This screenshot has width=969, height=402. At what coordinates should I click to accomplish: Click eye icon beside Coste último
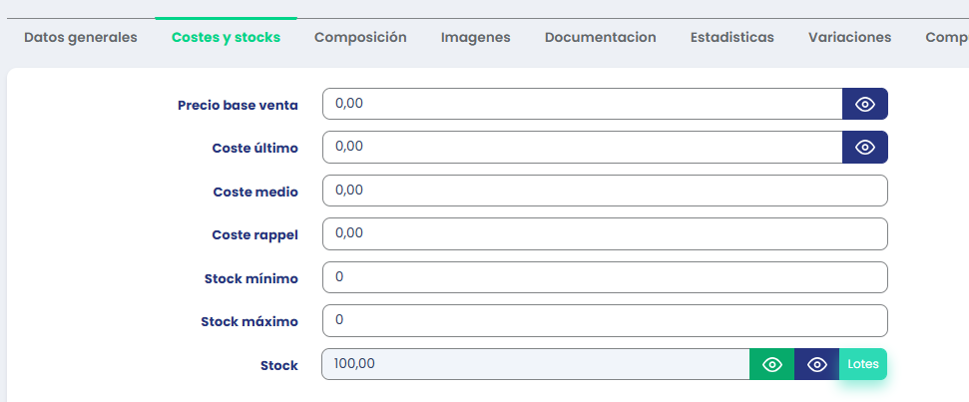(864, 147)
